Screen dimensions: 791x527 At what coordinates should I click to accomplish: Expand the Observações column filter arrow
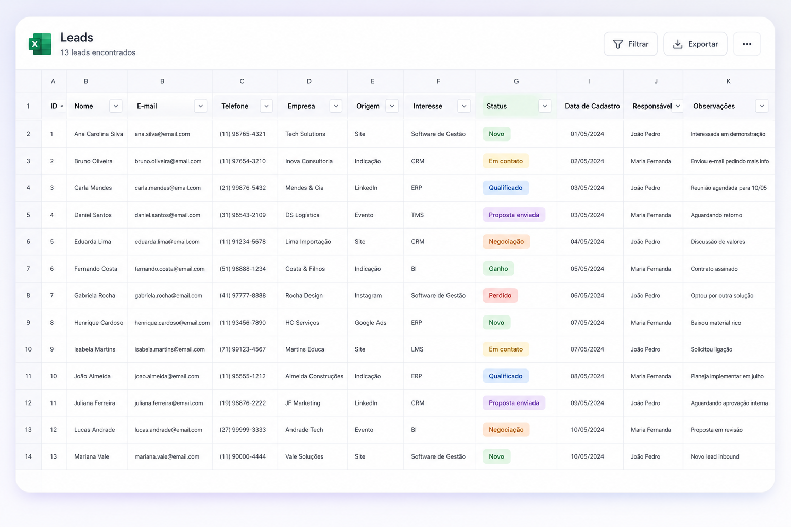point(762,106)
